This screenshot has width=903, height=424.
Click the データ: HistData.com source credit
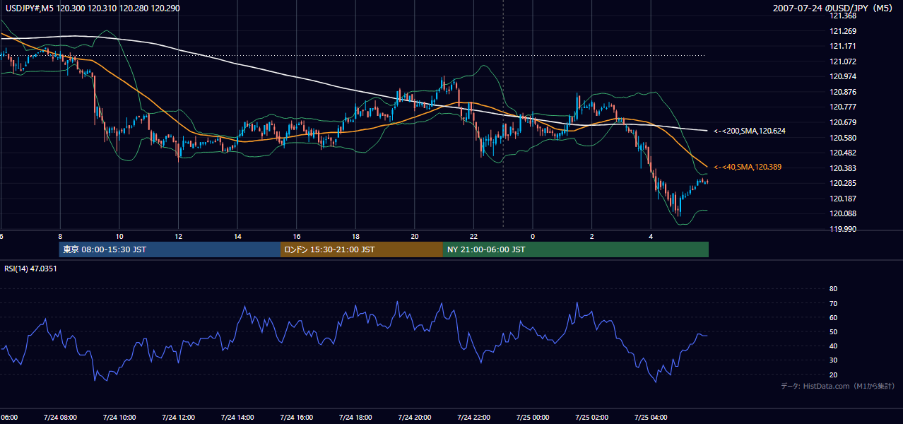pos(838,386)
